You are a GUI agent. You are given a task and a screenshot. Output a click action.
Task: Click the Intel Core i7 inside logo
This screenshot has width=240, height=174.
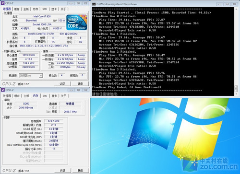pyautogui.click(x=77, y=23)
